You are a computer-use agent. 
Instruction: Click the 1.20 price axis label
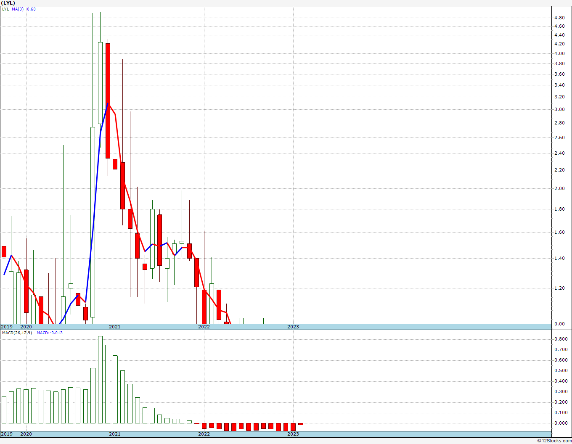click(x=559, y=288)
